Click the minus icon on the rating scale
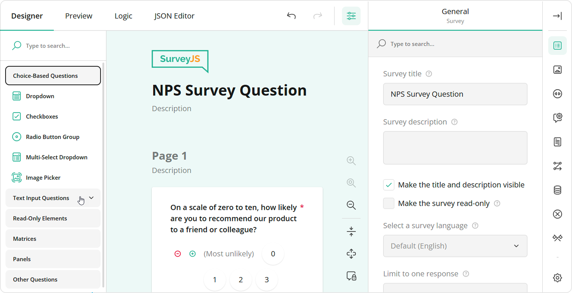Image resolution: width=572 pixels, height=293 pixels. [178, 254]
